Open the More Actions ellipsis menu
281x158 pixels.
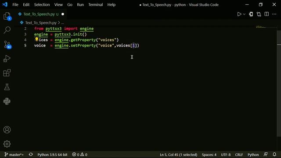tap(274, 14)
